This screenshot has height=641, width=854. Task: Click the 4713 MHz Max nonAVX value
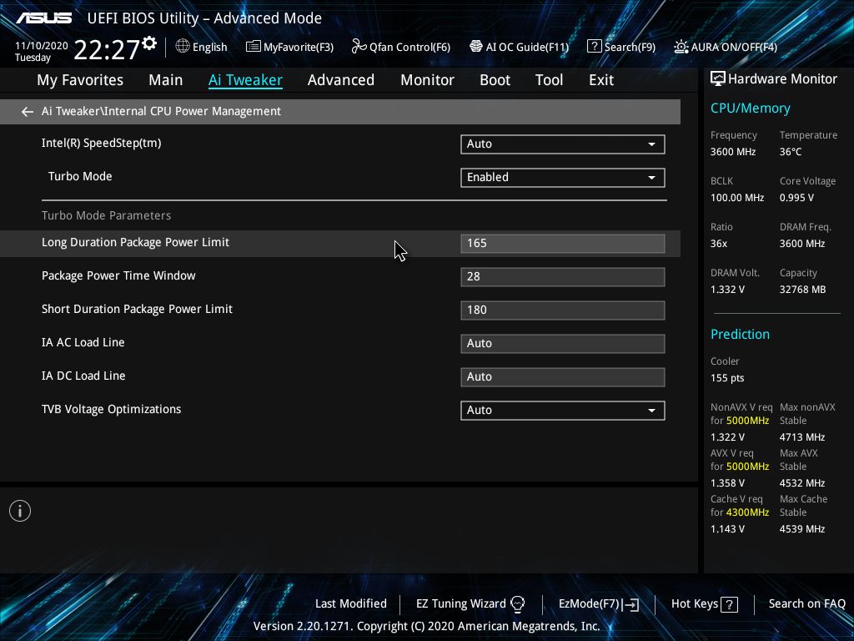pyautogui.click(x=801, y=437)
